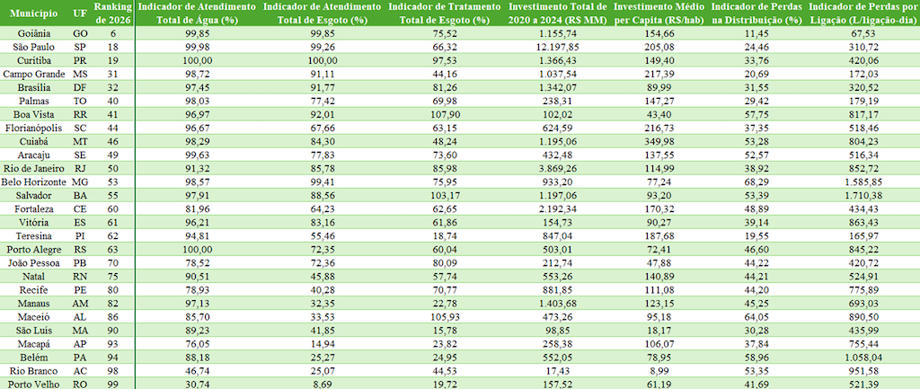
Task: Click the Cuiabá municipality cell
Action: pos(34,141)
